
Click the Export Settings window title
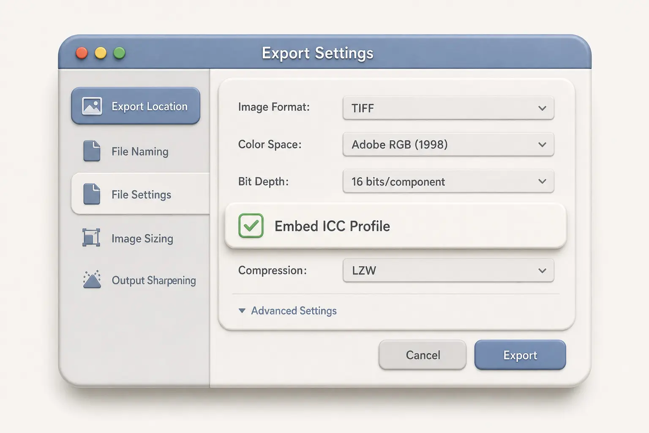(x=318, y=53)
